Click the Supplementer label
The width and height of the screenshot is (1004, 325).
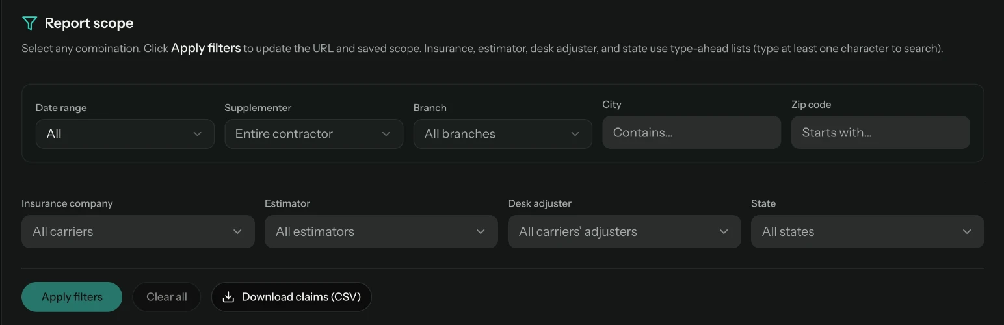[x=258, y=108]
